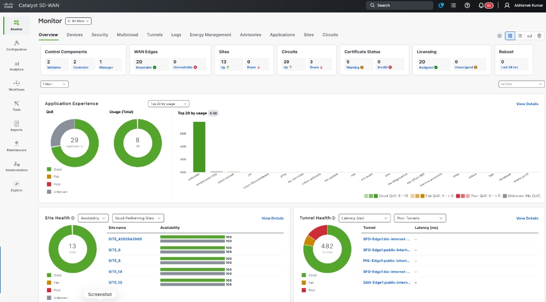546x302 pixels.
Task: Switch to the Logs tab
Action: point(176,35)
